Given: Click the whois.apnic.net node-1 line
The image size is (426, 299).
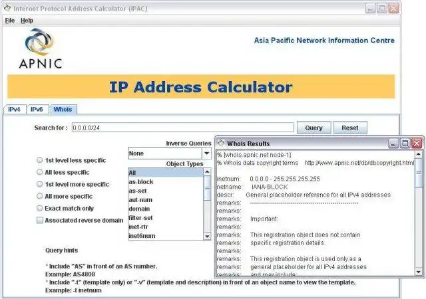Looking at the screenshot, I should click(x=254, y=155).
